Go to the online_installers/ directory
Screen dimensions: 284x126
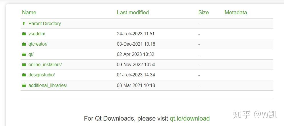(45, 64)
